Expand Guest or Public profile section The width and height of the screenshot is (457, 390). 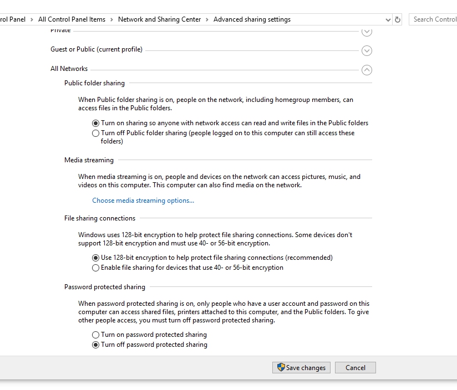coord(367,50)
